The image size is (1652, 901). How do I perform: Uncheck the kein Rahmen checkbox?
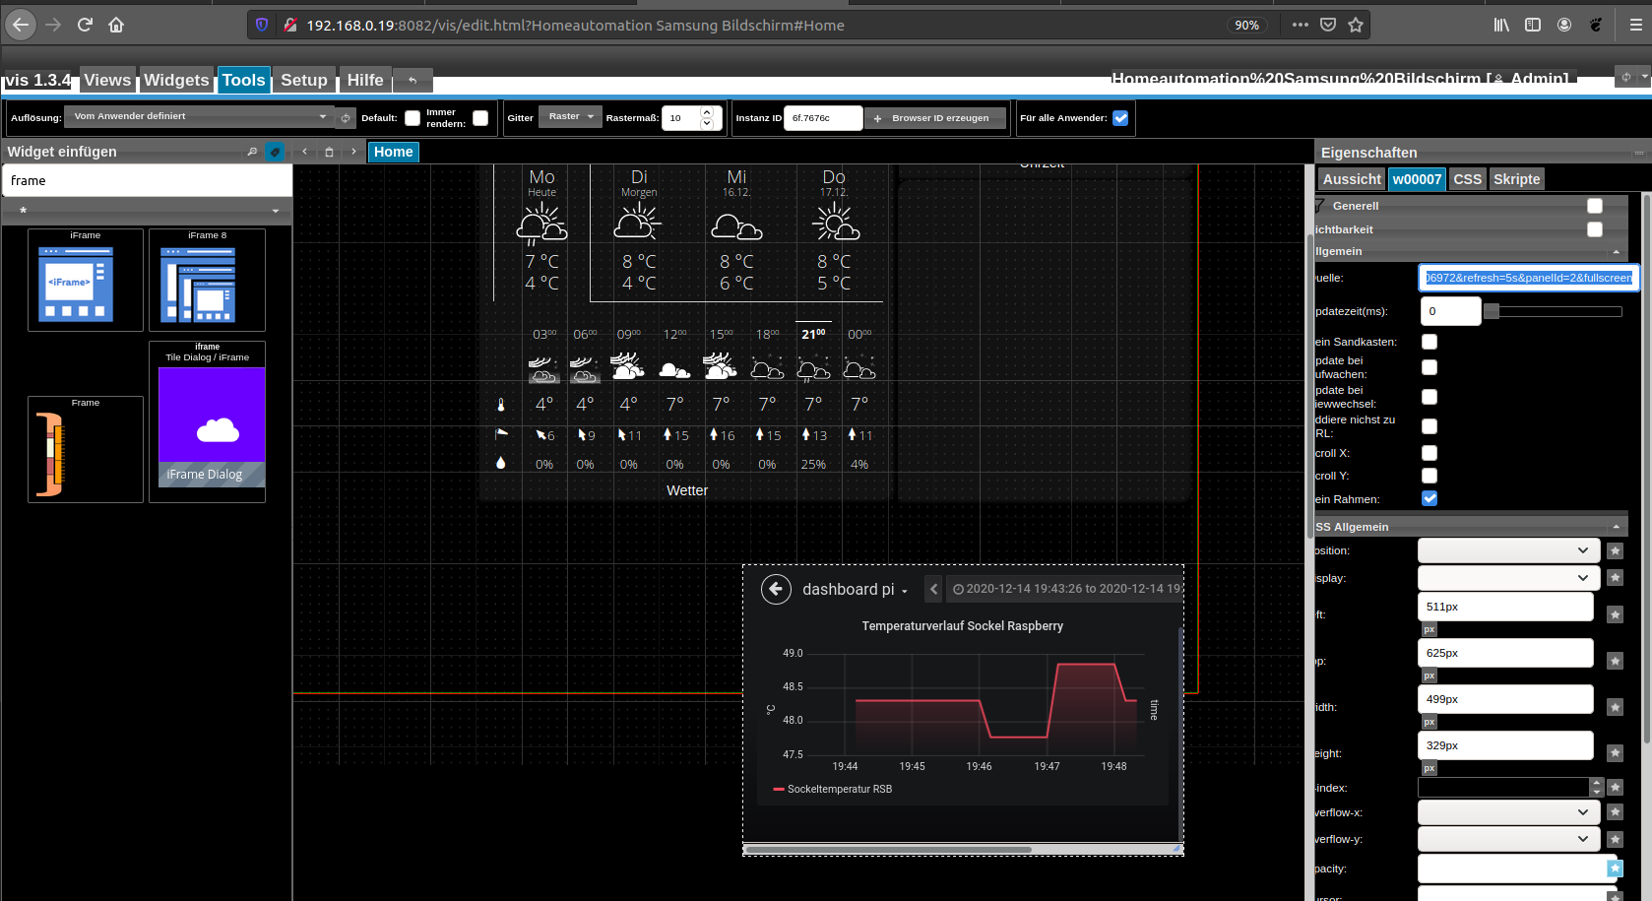[1430, 498]
